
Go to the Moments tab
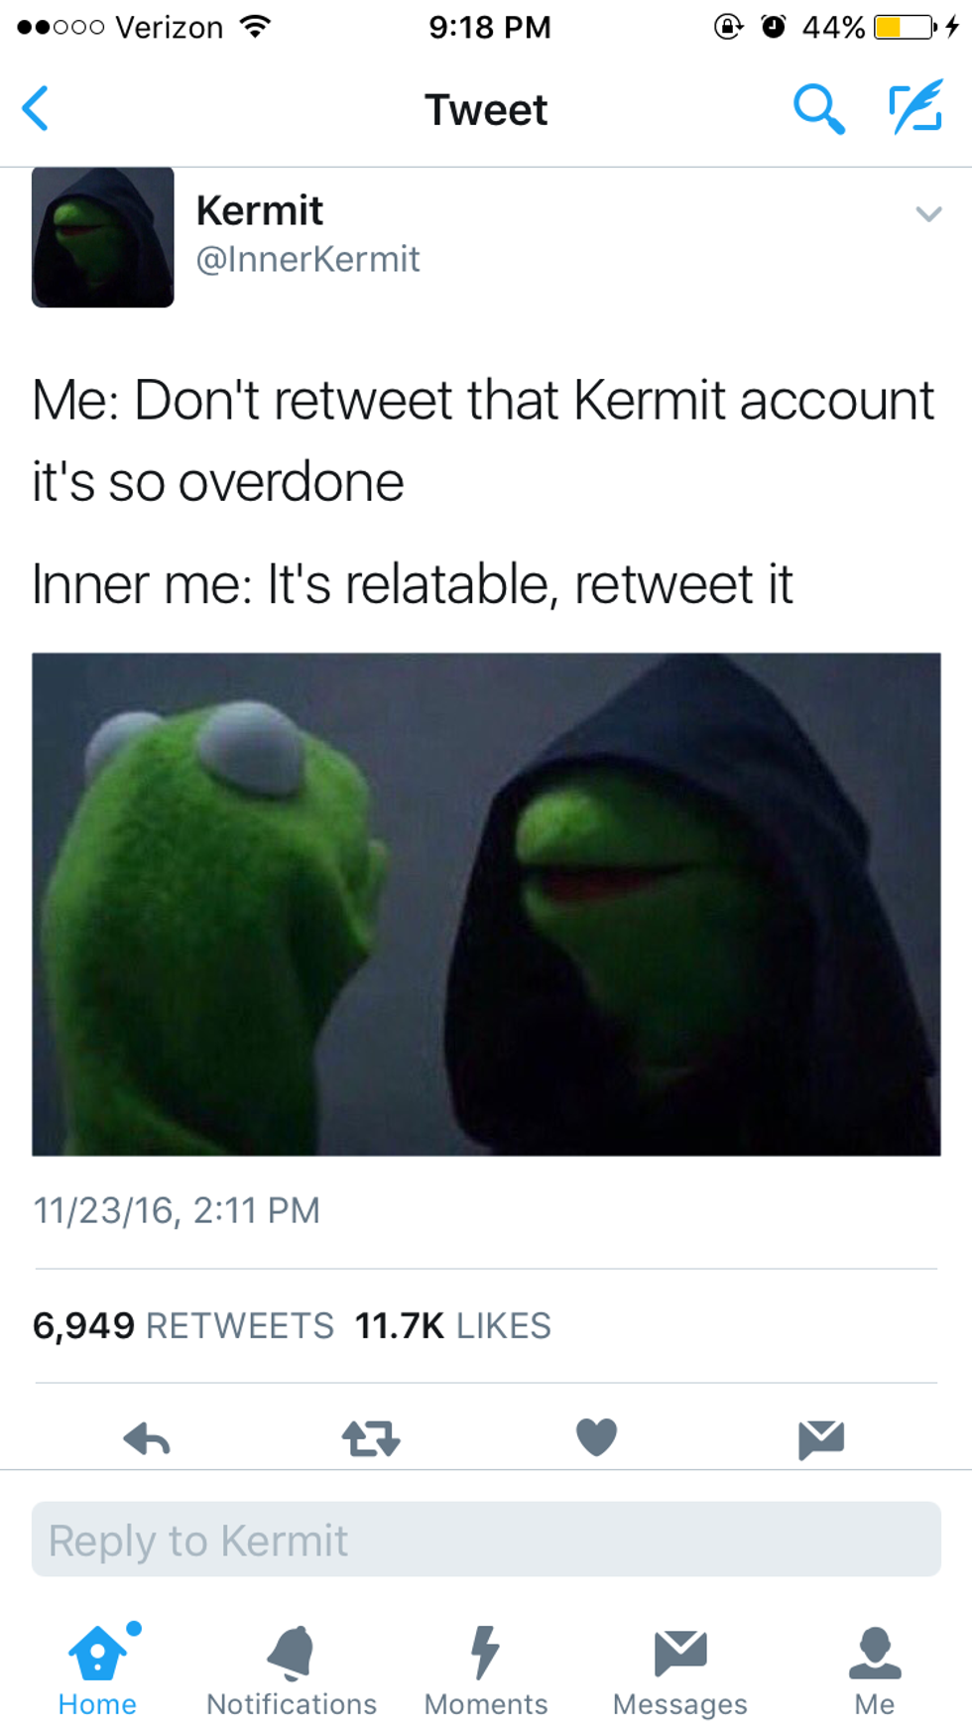click(486, 1671)
